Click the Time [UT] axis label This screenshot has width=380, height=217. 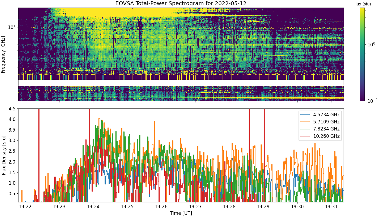181,213
